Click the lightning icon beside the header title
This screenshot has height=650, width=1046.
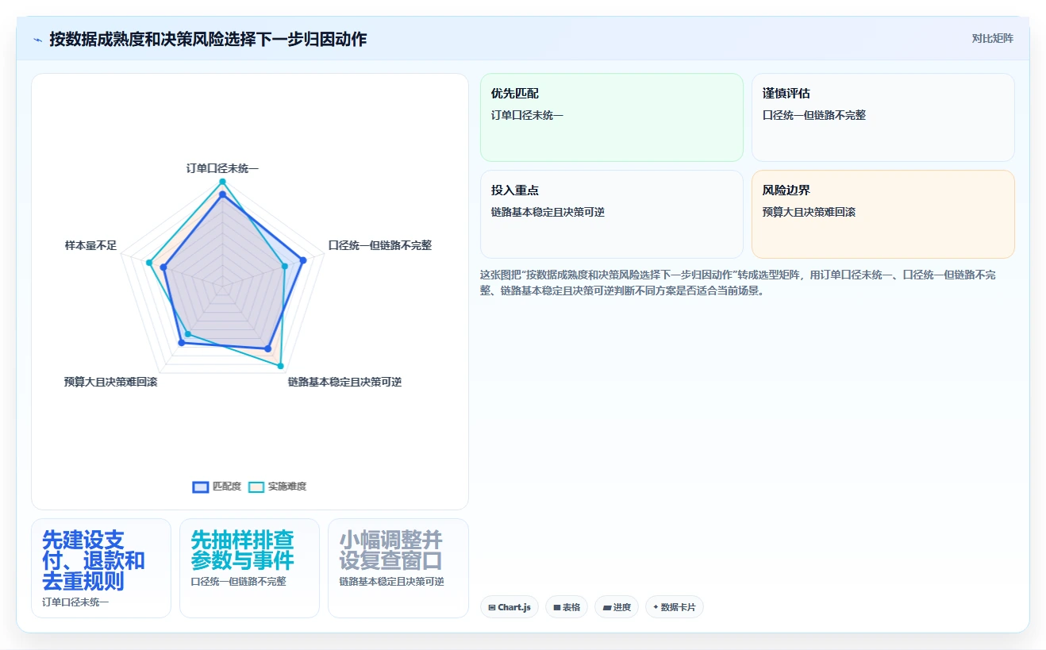37,39
